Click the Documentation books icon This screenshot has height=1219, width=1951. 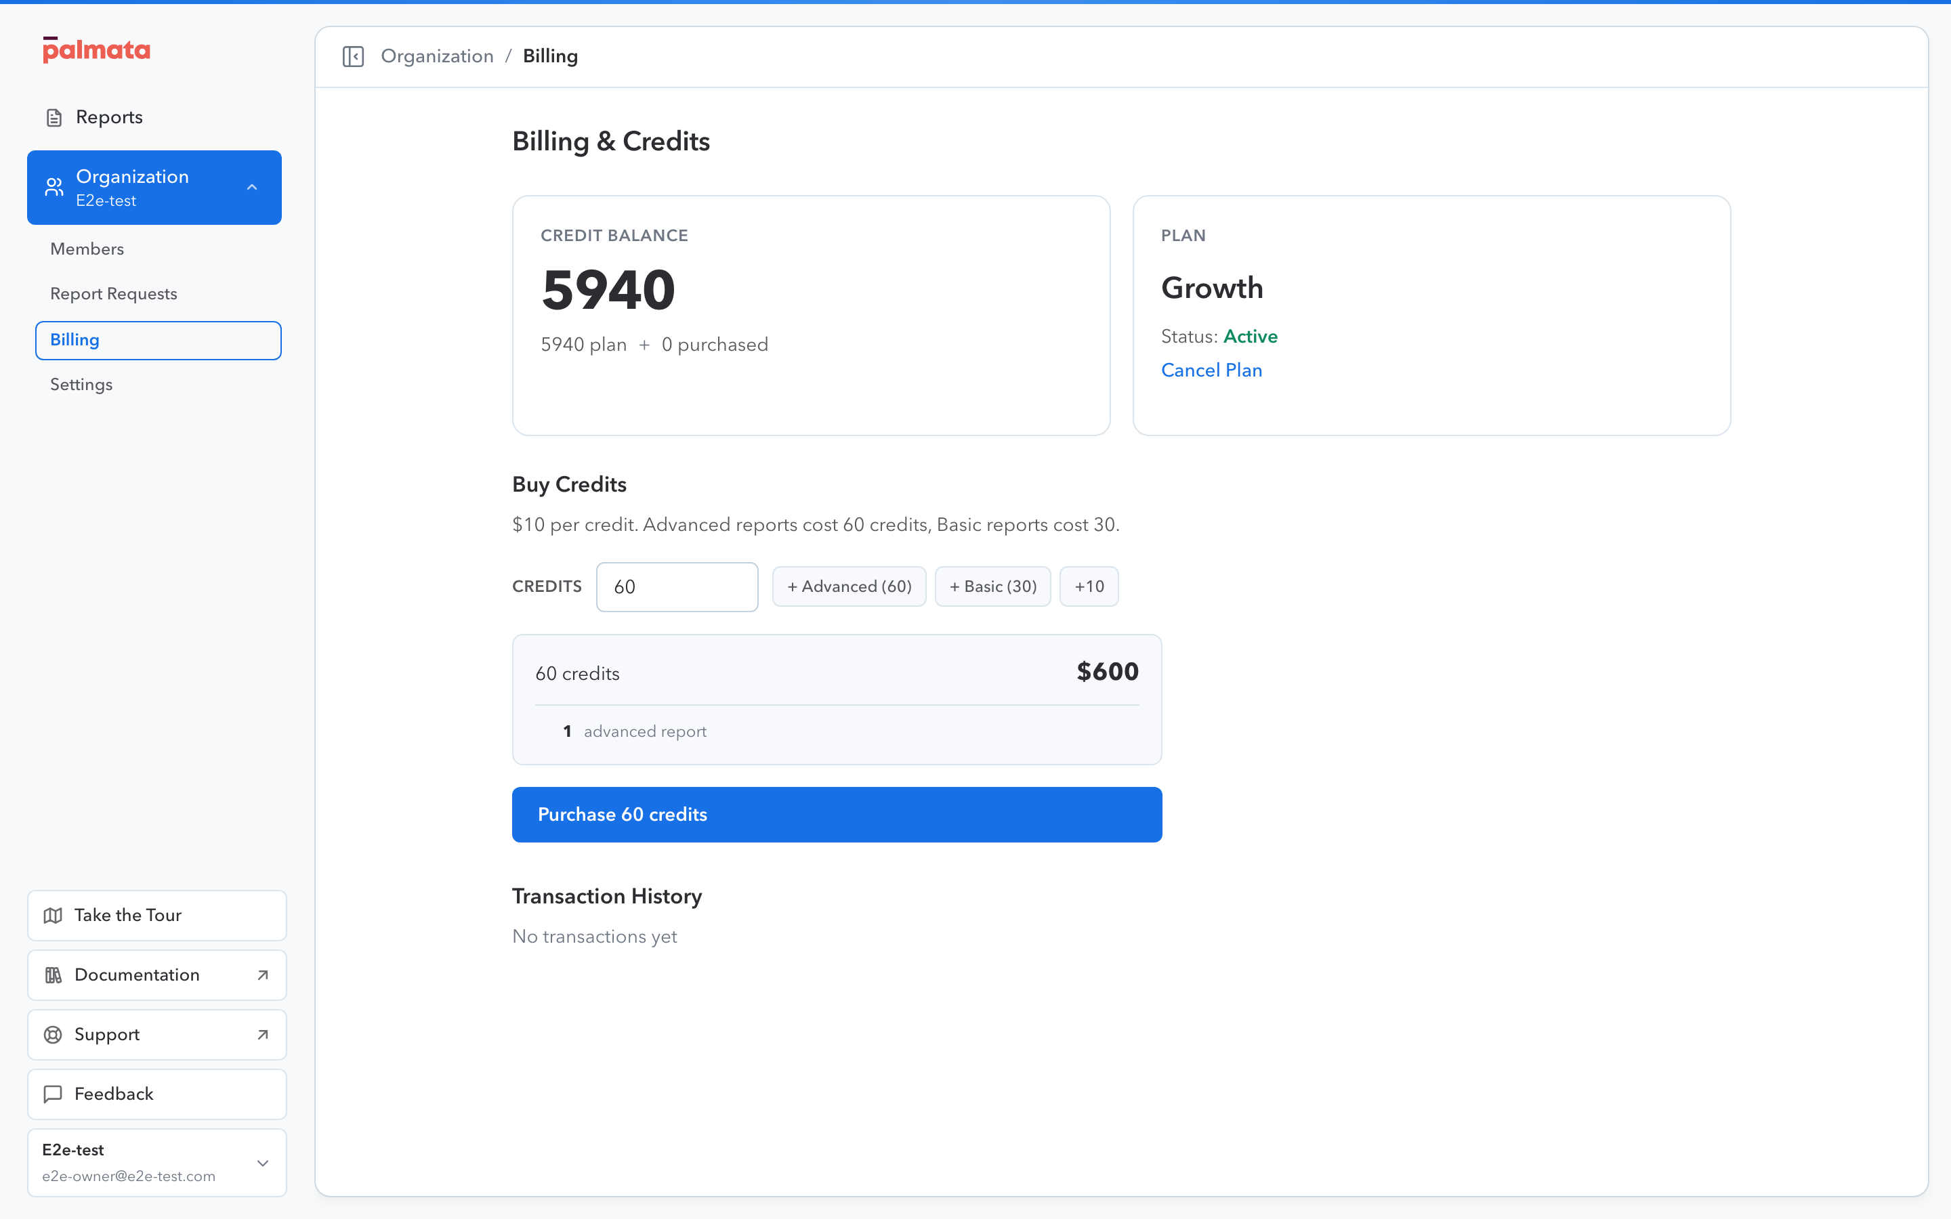[54, 975]
